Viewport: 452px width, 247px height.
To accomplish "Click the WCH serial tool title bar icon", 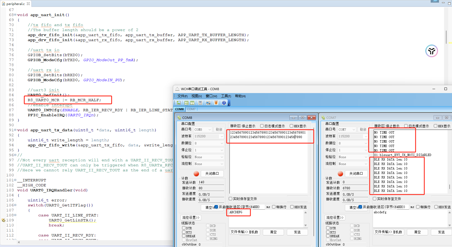I will 177,89.
